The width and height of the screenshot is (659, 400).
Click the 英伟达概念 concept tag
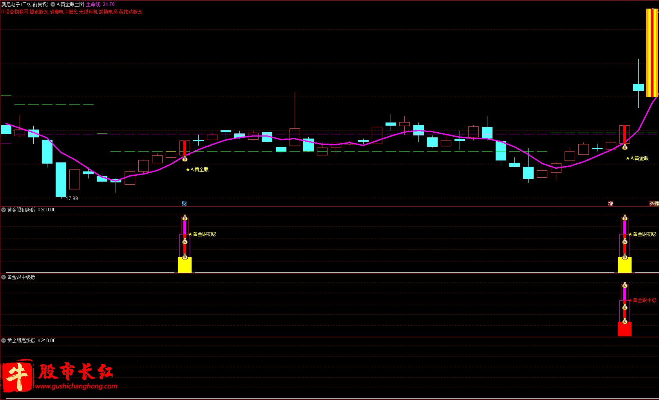click(131, 12)
